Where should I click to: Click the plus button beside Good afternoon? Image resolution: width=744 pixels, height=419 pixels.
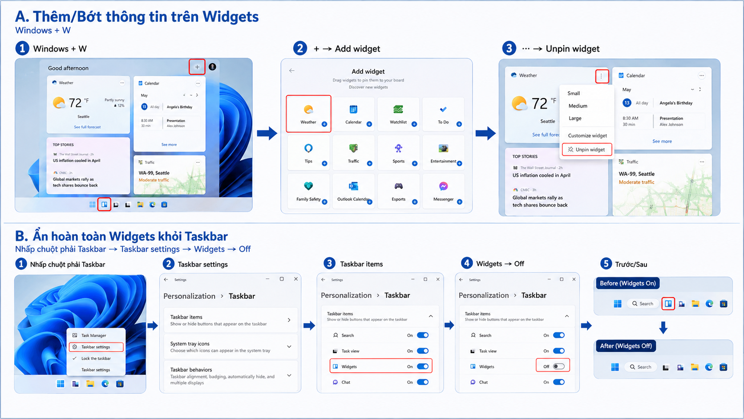(x=197, y=67)
